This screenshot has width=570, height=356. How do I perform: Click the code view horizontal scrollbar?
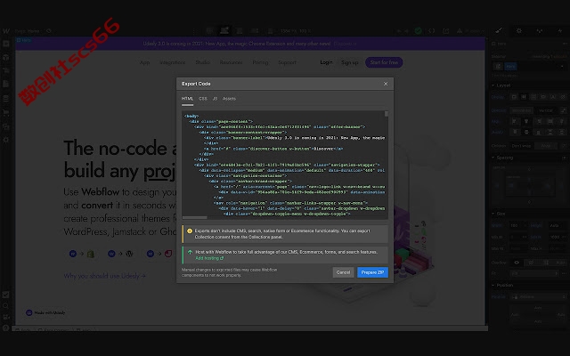coord(194,217)
